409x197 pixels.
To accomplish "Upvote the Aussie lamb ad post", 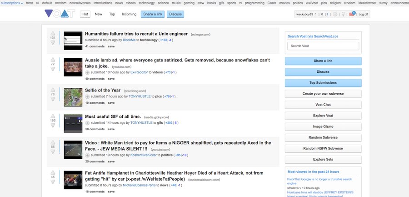I will pyautogui.click(x=53, y=60).
